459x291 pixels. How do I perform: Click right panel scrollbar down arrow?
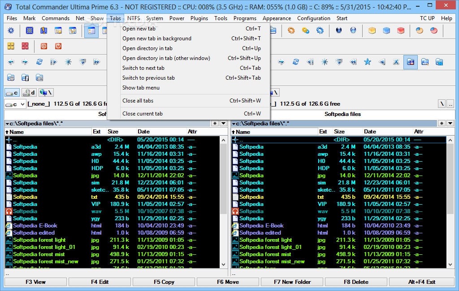click(450, 265)
